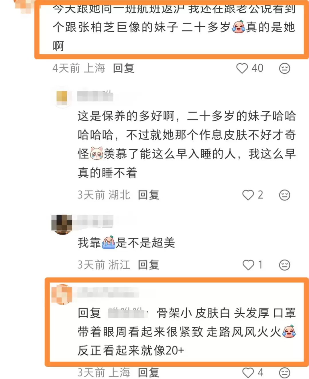Reply to the 3天前 湖北 comment
Image resolution: width=309 pixels, height=379 pixels.
tap(148, 195)
